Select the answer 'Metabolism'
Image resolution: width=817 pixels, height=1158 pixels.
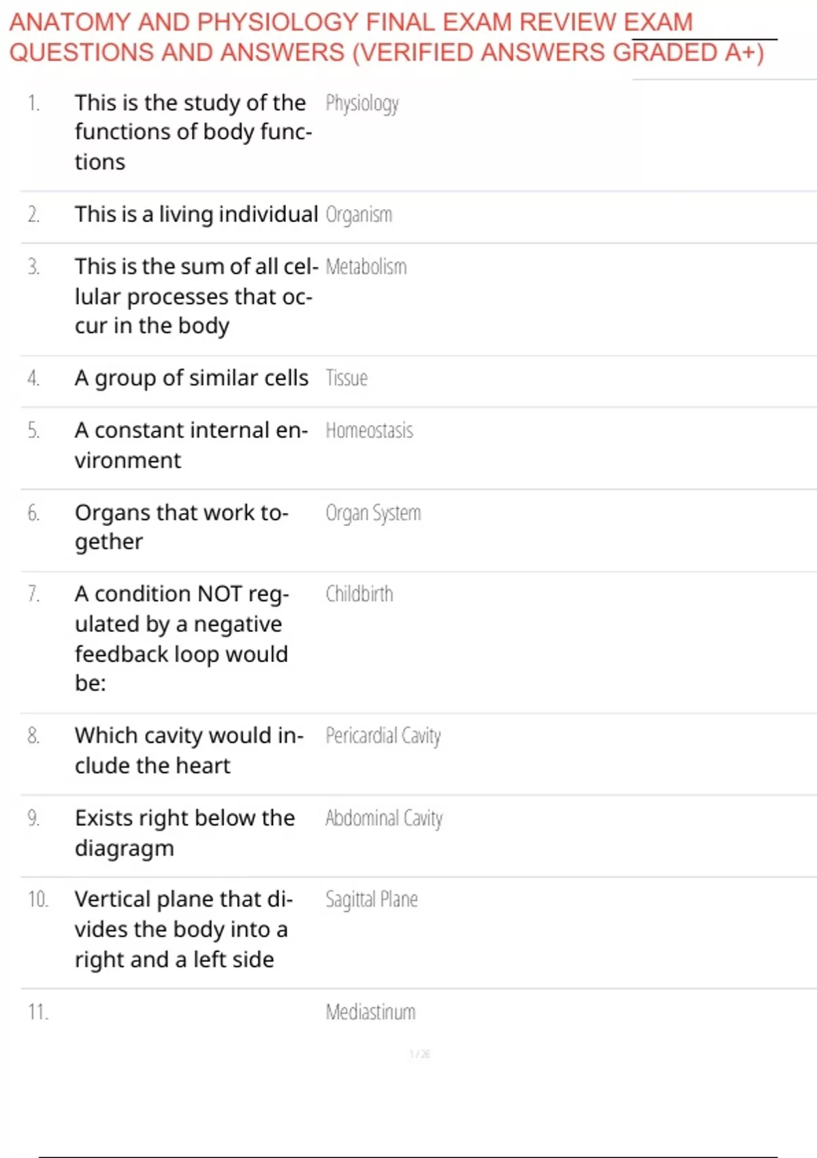tap(366, 266)
